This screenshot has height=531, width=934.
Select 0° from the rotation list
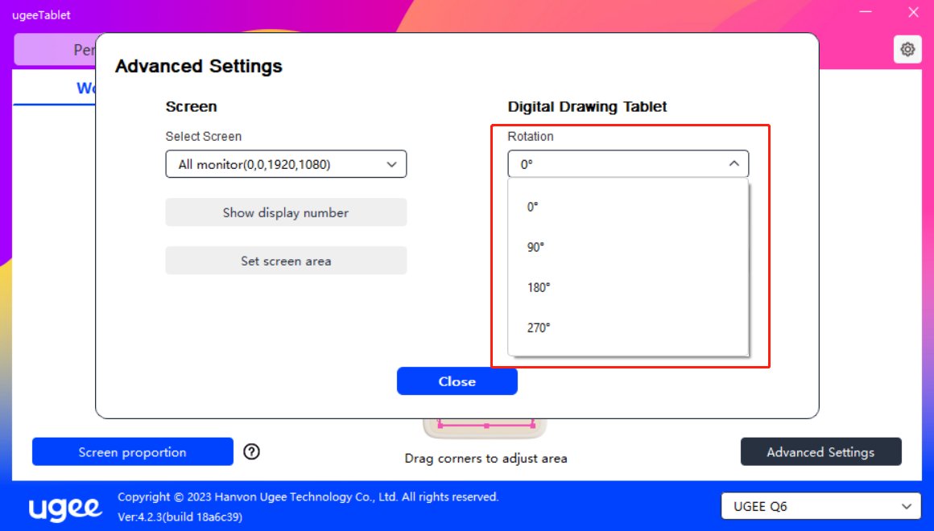coord(533,207)
